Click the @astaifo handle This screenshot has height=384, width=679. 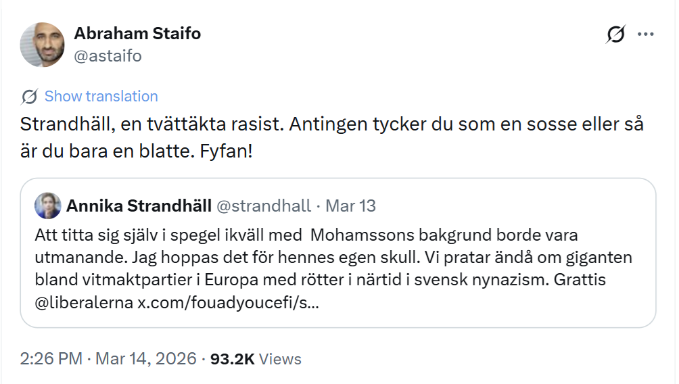[x=108, y=56]
